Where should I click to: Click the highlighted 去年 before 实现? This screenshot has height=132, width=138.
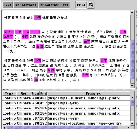click(87, 41)
